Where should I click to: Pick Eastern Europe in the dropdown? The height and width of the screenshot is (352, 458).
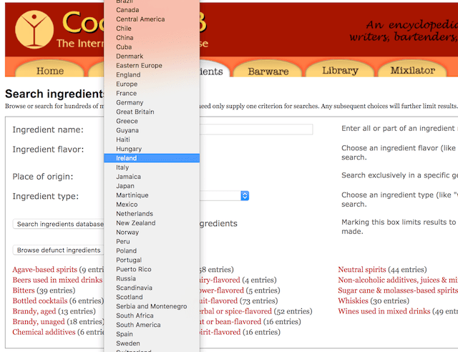pos(152,65)
